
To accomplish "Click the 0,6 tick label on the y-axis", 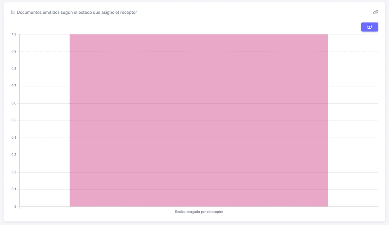I will (14, 103).
